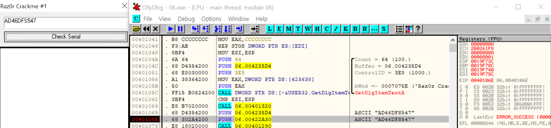Open the View menu

click(x=165, y=19)
